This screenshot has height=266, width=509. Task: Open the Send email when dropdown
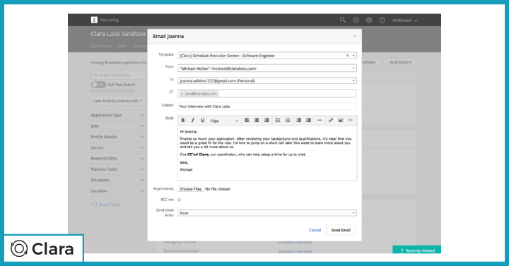[x=267, y=213]
